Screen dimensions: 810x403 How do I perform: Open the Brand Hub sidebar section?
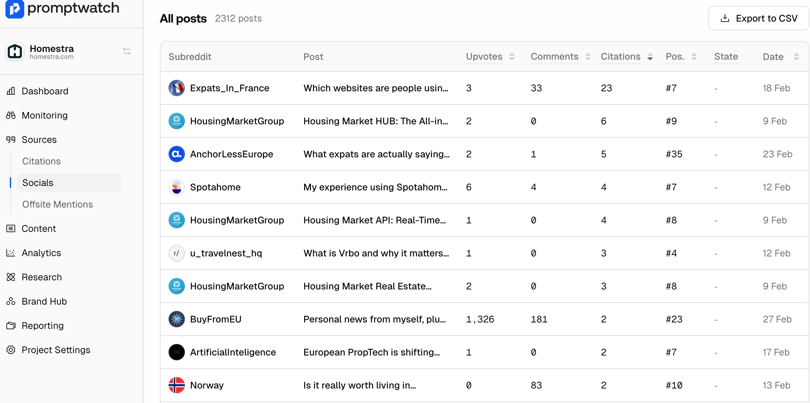coord(44,301)
